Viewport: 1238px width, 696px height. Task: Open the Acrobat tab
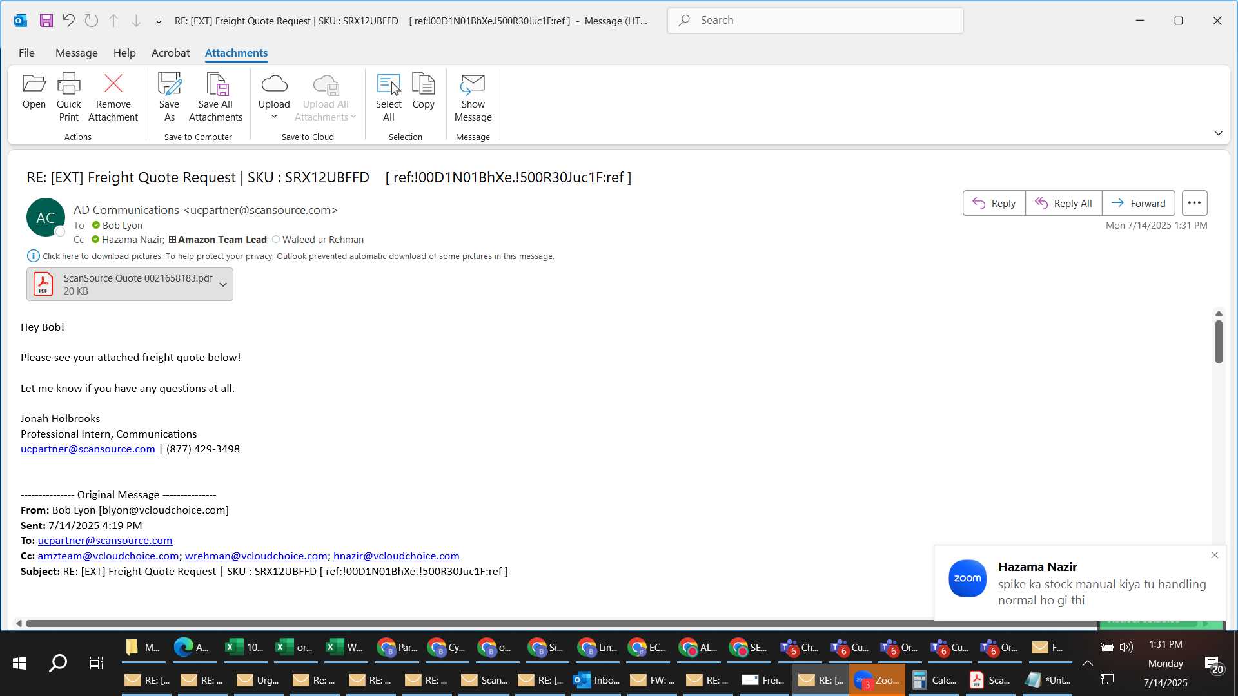click(170, 53)
